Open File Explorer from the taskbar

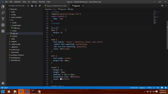tap(15, 92)
